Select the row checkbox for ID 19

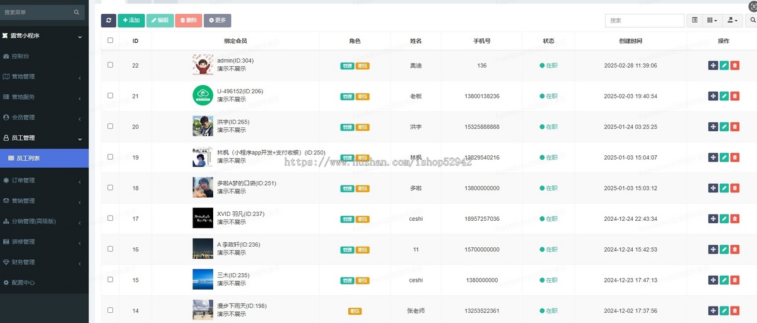click(x=110, y=157)
